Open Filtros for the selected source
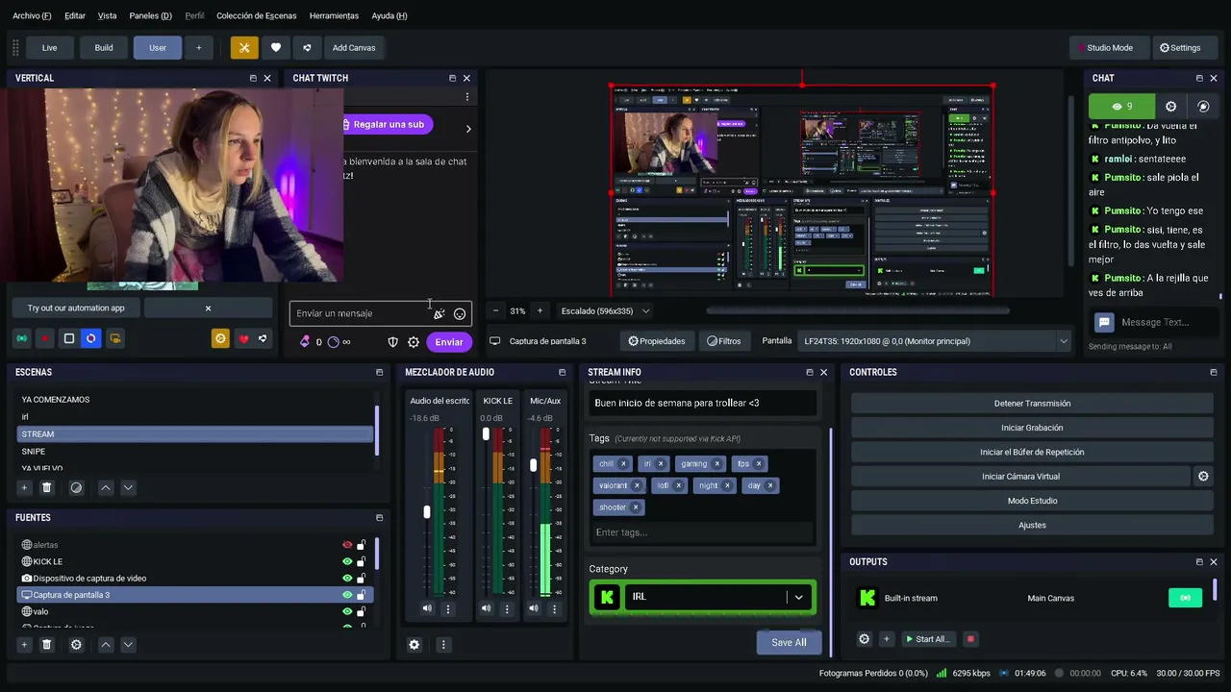 (x=723, y=341)
